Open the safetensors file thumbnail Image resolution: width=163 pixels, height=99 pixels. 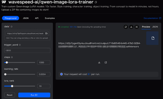(x=152, y=38)
